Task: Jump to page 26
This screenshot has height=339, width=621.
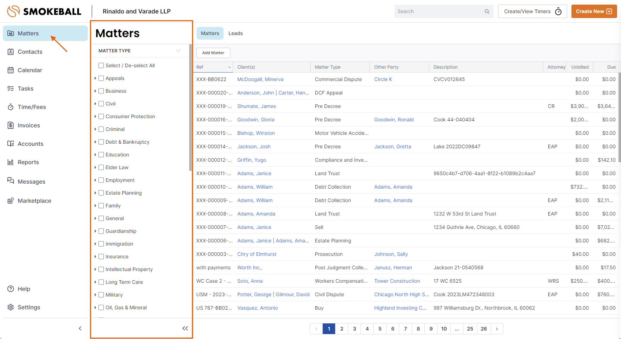Action: click(x=484, y=329)
